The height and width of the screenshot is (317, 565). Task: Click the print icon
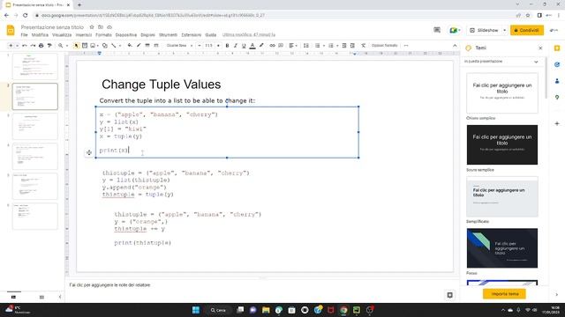pyautogui.click(x=41, y=46)
